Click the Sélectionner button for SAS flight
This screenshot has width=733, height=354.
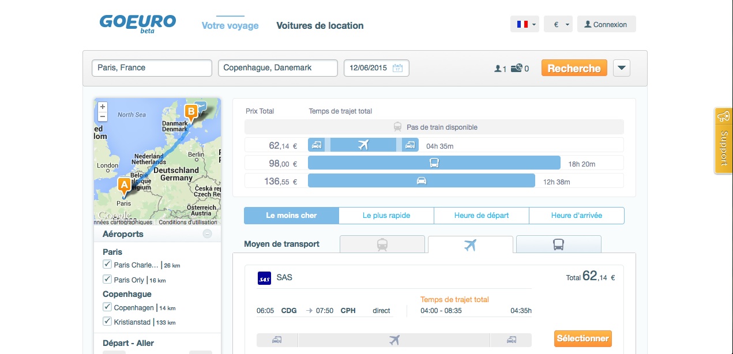click(x=583, y=338)
